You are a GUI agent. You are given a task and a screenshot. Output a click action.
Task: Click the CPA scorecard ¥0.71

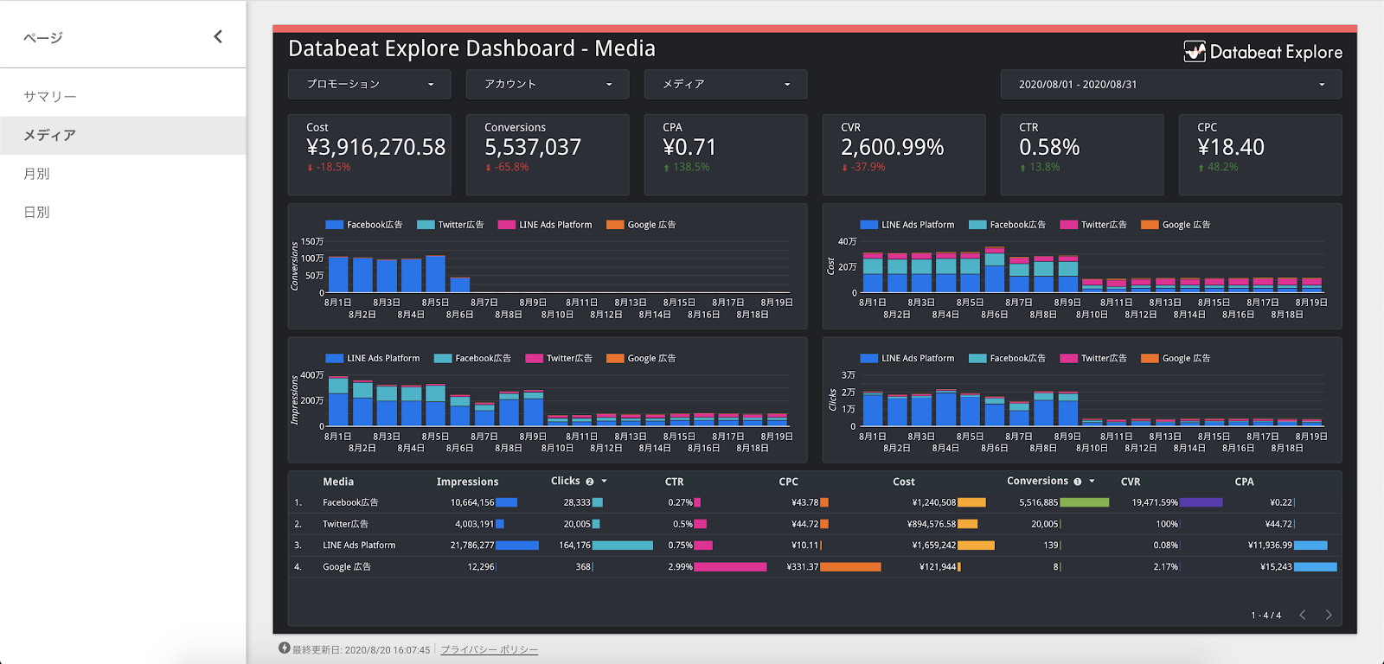coord(726,155)
